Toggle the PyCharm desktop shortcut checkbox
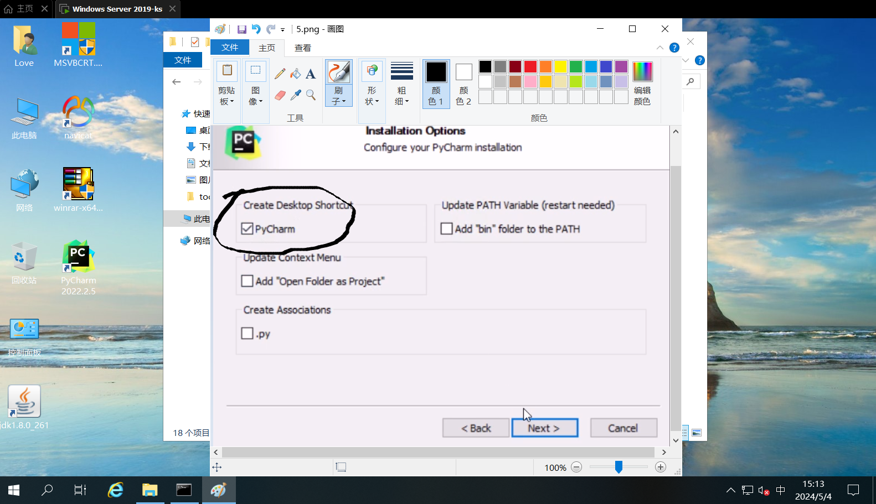The image size is (876, 504). tap(248, 229)
